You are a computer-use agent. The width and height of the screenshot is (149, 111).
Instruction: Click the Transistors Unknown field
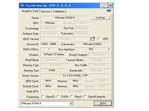point(82,33)
